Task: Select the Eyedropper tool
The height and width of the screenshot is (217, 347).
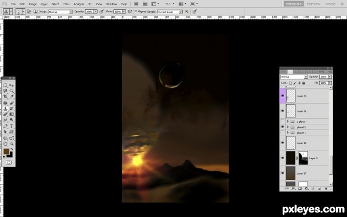Action: pyautogui.click(x=12, y=96)
